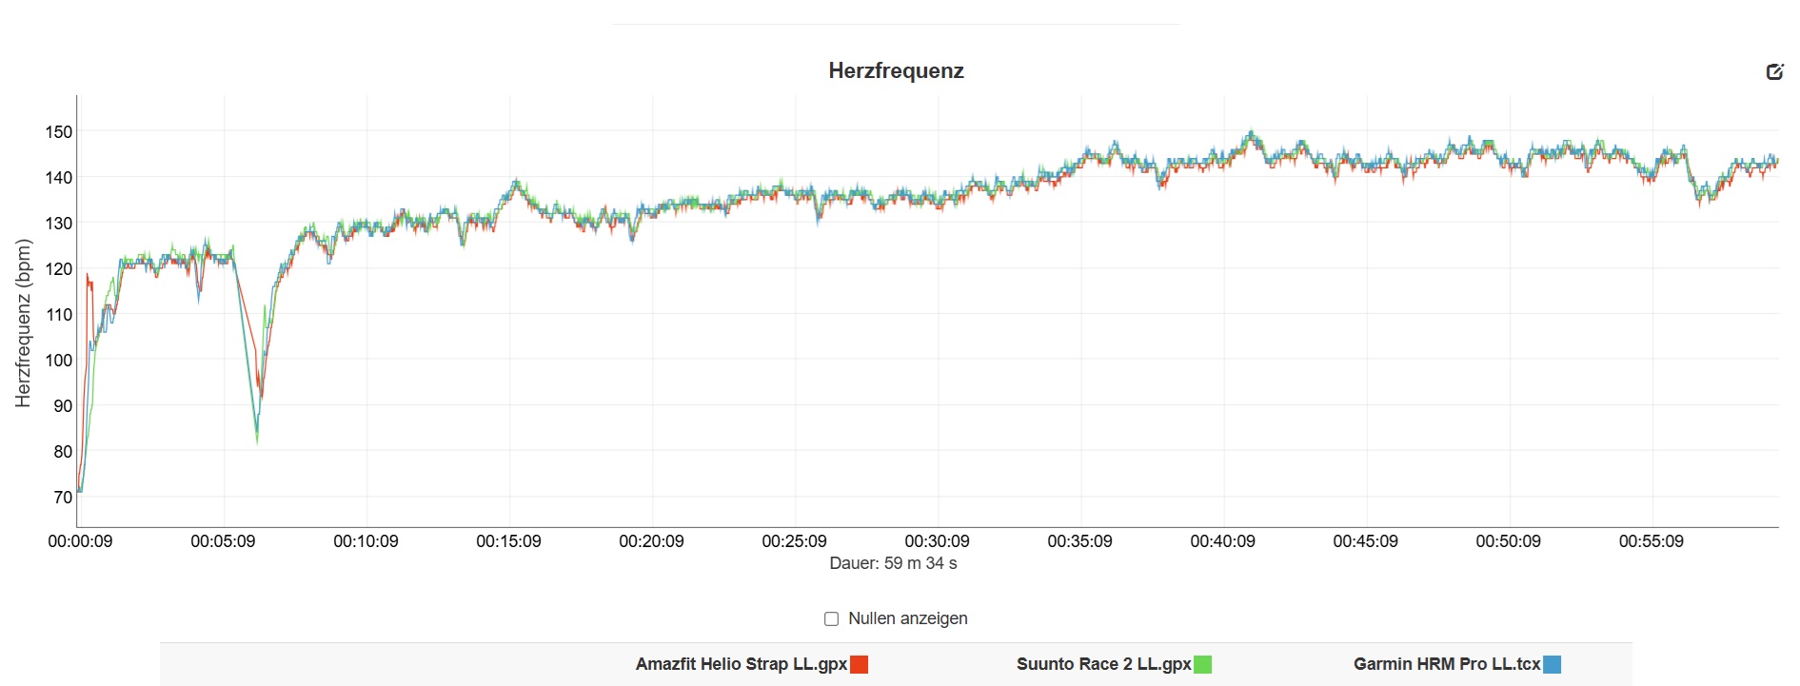Click the '80' bpm axis value

pos(63,452)
